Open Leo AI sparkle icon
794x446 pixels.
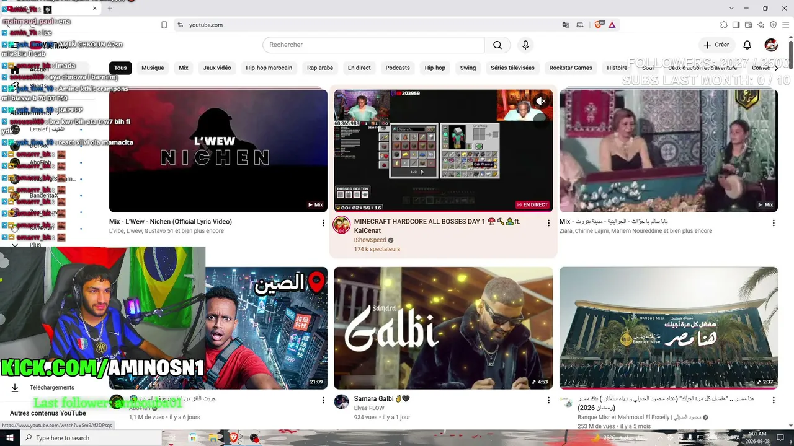[761, 25]
